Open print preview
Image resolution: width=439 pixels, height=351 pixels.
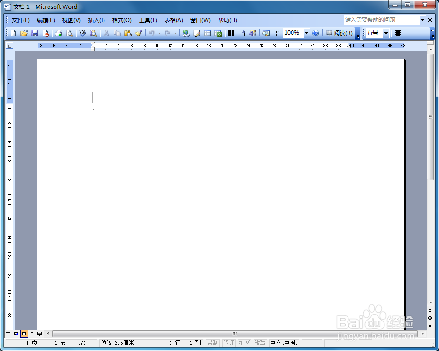click(70, 33)
